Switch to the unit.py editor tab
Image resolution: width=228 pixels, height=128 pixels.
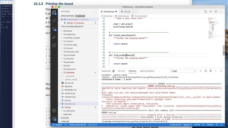tap(127, 11)
